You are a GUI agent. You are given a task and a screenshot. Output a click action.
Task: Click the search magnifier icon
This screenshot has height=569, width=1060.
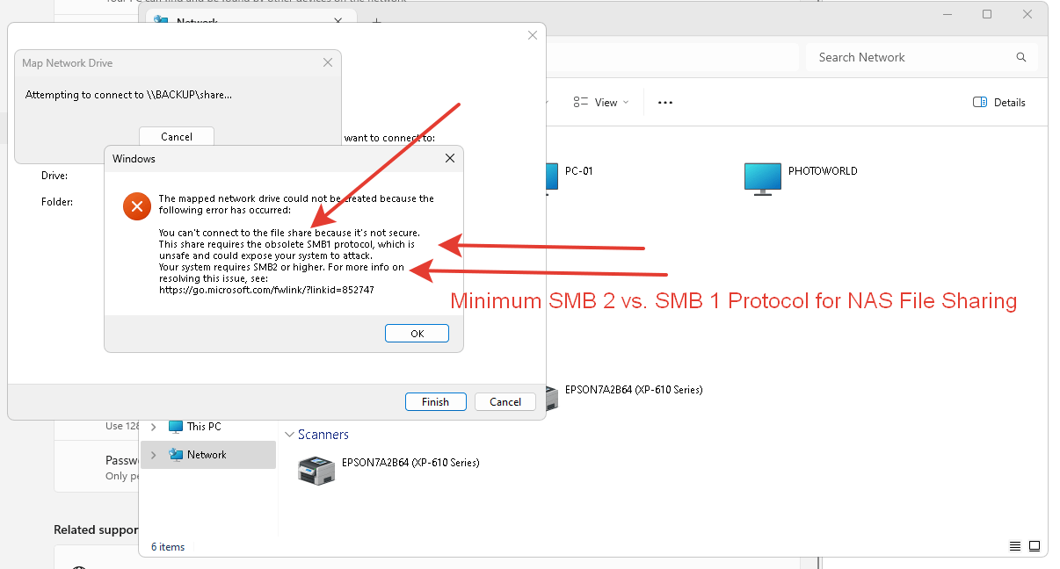(x=1021, y=57)
